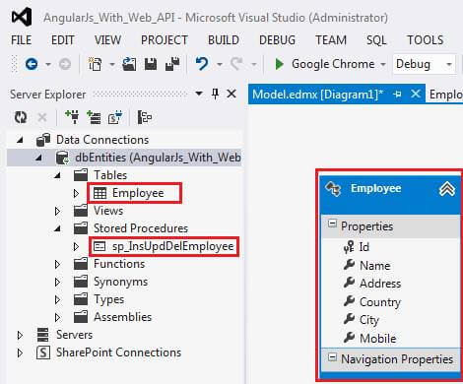Image resolution: width=463 pixels, height=384 pixels.
Task: Expand the Views folder
Action: 57,211
